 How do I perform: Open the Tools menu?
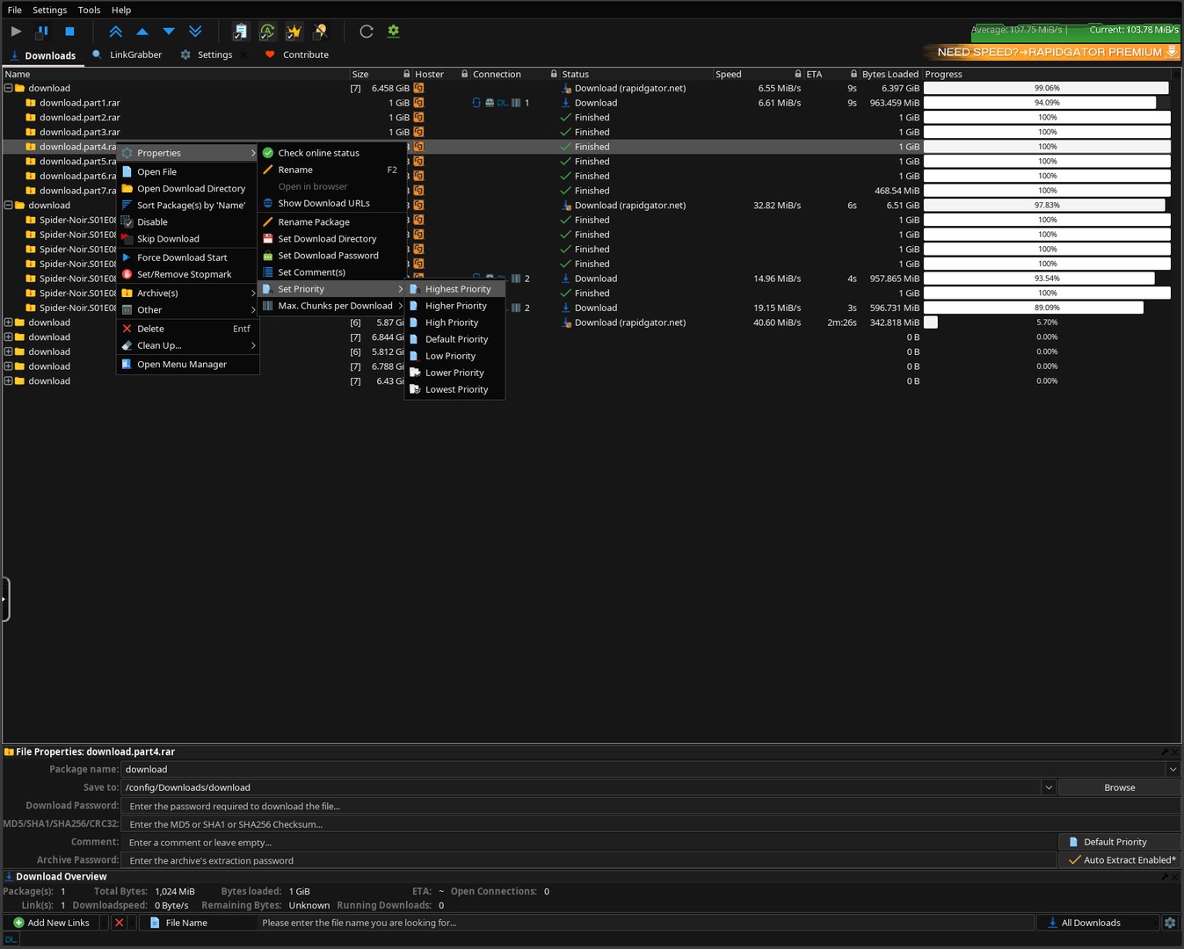pyautogui.click(x=89, y=10)
